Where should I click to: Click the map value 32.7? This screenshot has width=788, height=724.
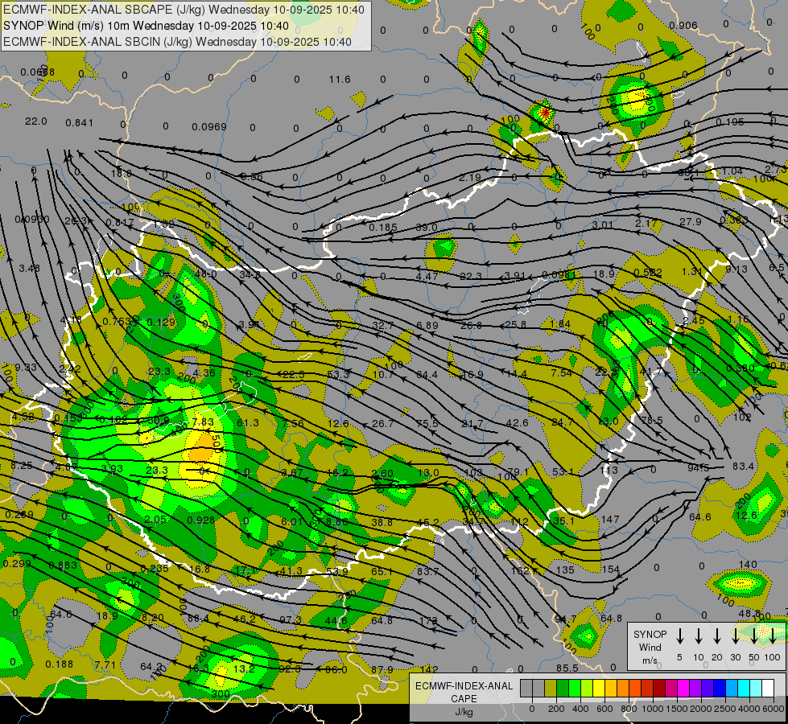coord(382,326)
